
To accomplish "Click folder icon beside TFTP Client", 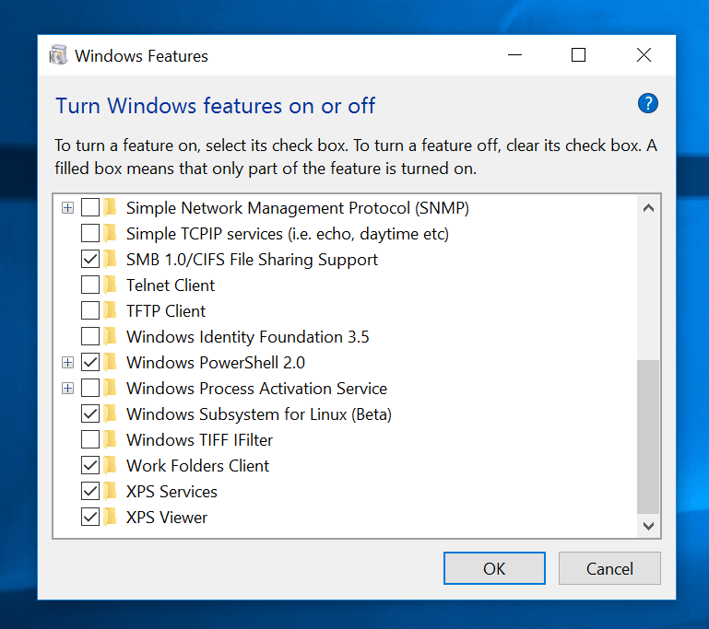I will (111, 311).
